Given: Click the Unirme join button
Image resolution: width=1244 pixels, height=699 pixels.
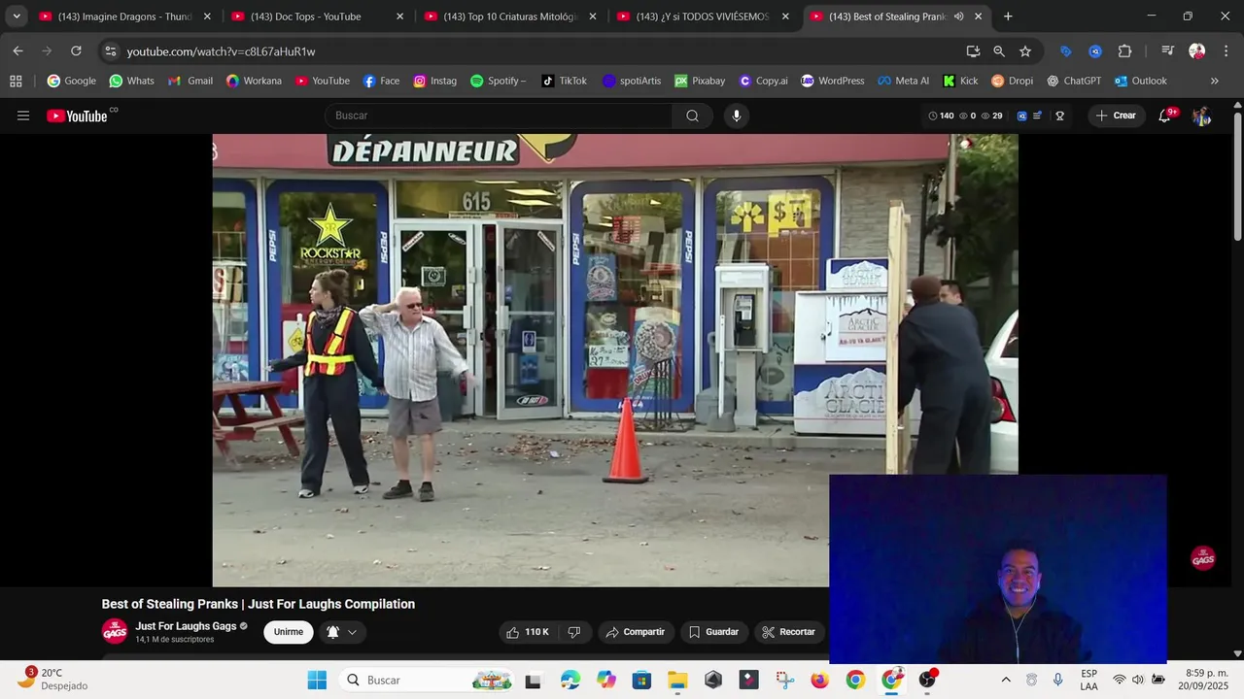Looking at the screenshot, I should click(x=289, y=632).
